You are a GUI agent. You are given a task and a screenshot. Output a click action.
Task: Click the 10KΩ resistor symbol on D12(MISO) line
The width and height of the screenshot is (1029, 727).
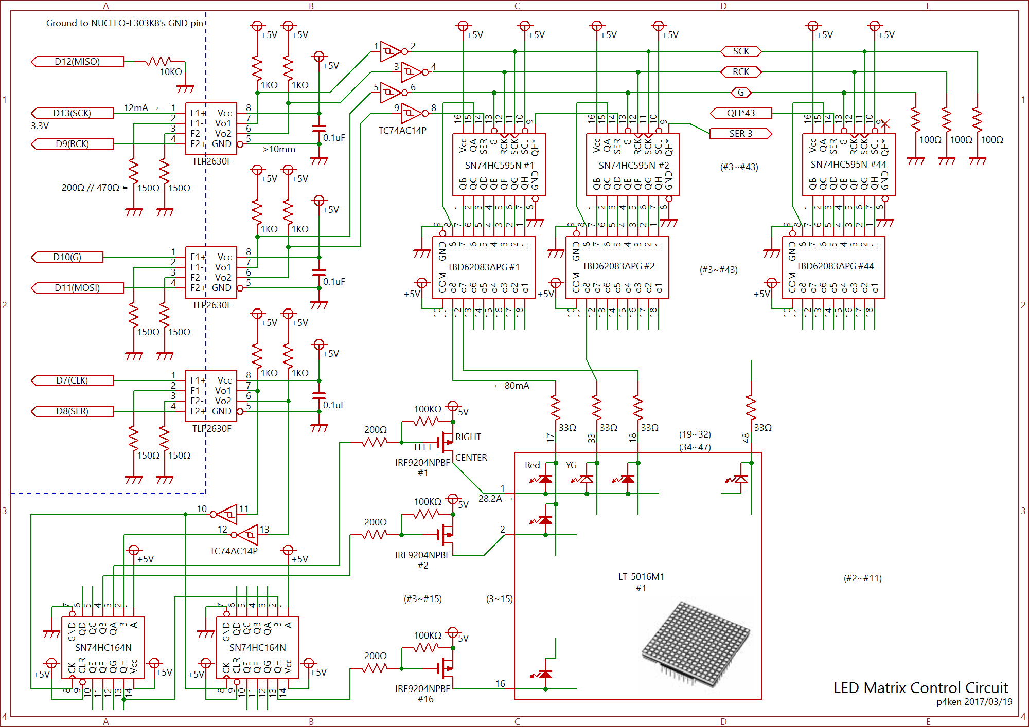coord(158,62)
